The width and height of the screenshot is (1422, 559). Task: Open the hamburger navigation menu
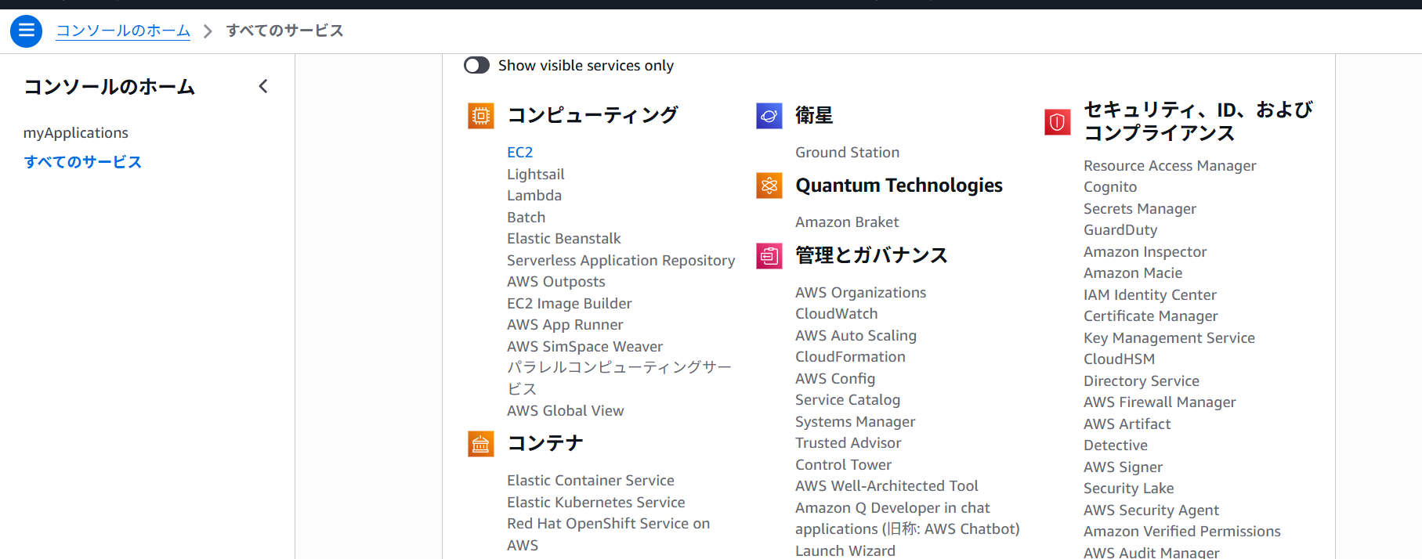pos(26,31)
